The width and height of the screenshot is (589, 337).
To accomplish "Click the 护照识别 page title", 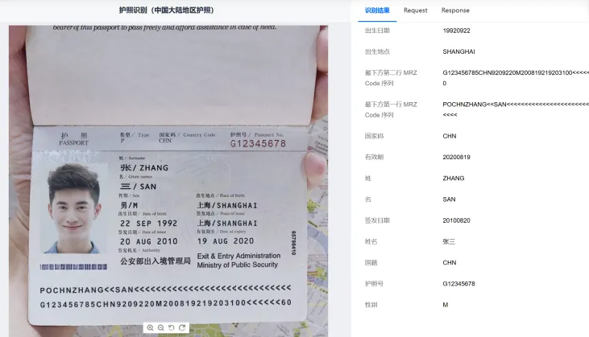I will click(x=167, y=10).
